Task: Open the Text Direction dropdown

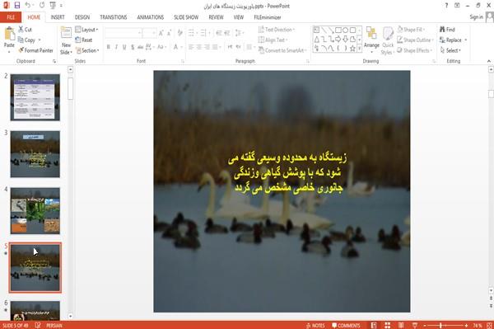Action: click(x=277, y=30)
